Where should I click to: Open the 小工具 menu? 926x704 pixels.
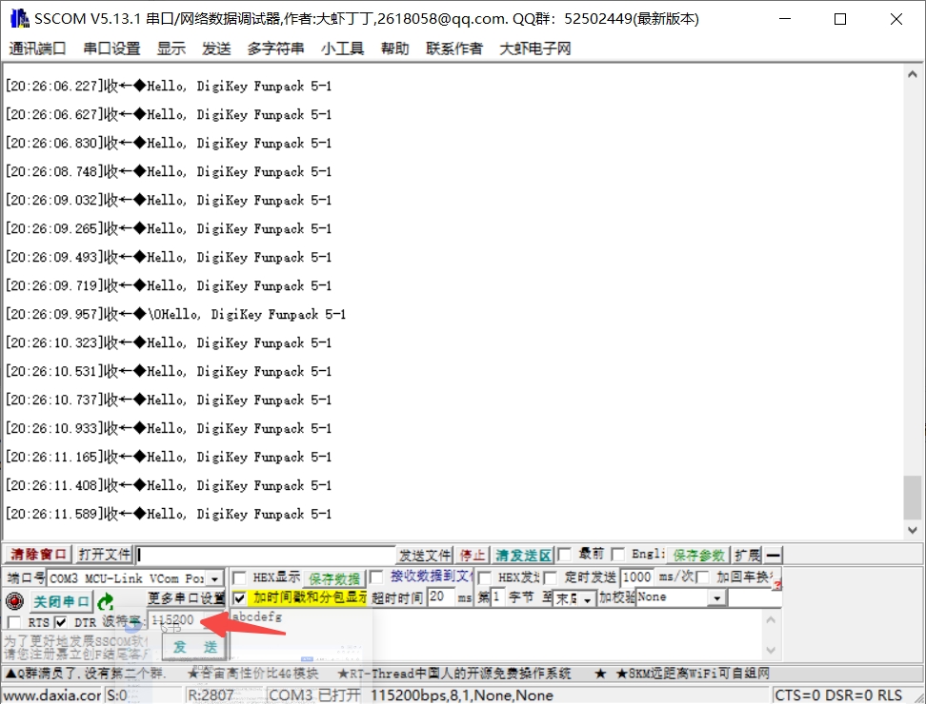coord(342,49)
